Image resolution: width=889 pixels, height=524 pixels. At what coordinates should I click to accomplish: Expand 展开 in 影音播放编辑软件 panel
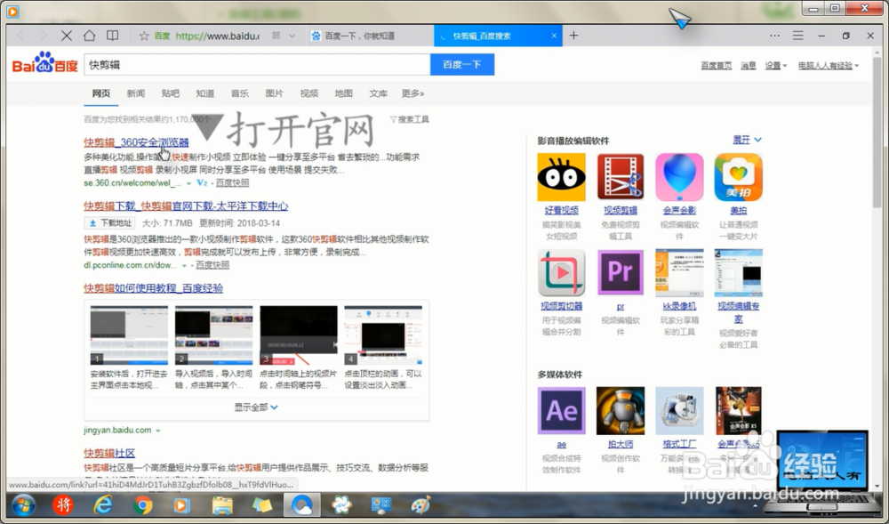[x=748, y=140]
